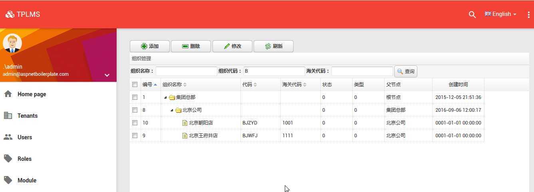The width and height of the screenshot is (534, 192).
Task: Click the 查询 search button
Action: [x=406, y=71]
